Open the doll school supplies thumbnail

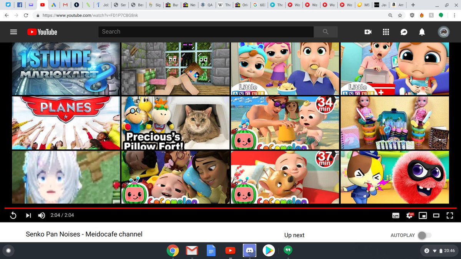coord(395,123)
